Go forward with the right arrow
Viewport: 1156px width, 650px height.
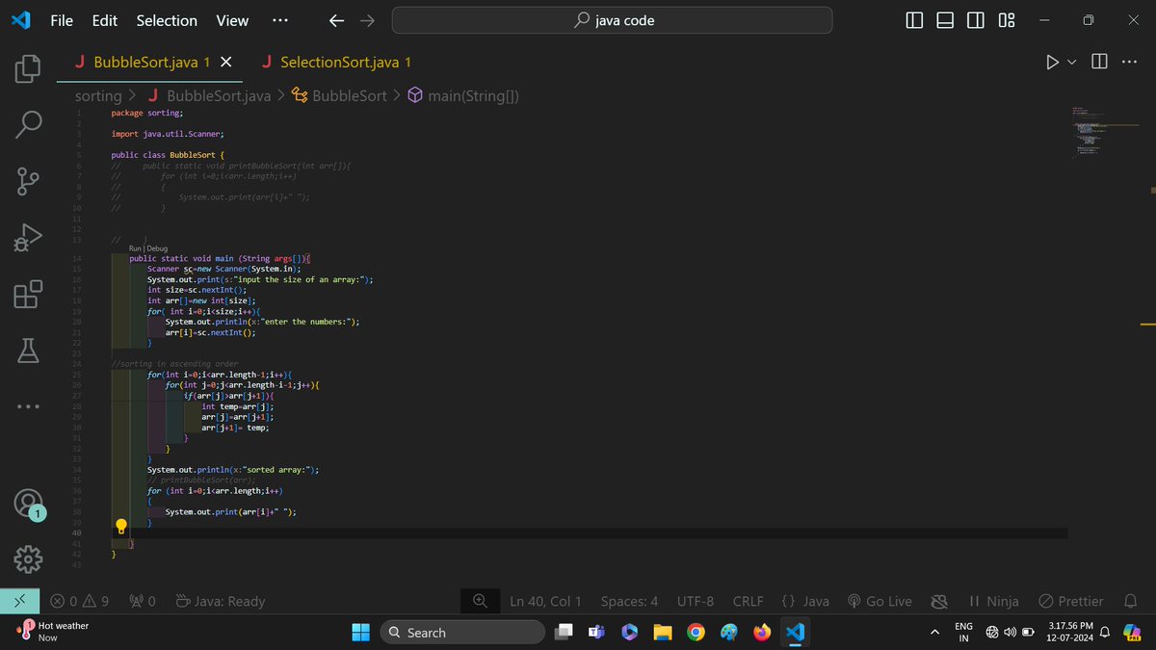(x=367, y=20)
